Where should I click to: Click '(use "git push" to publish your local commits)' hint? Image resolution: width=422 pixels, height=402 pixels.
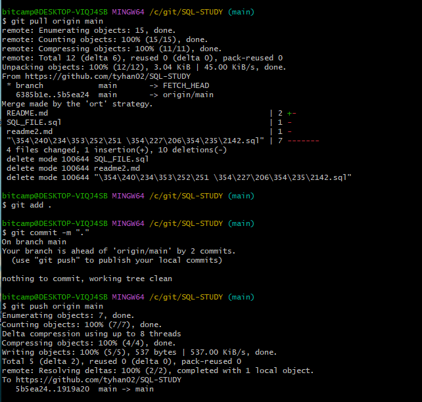(x=117, y=260)
